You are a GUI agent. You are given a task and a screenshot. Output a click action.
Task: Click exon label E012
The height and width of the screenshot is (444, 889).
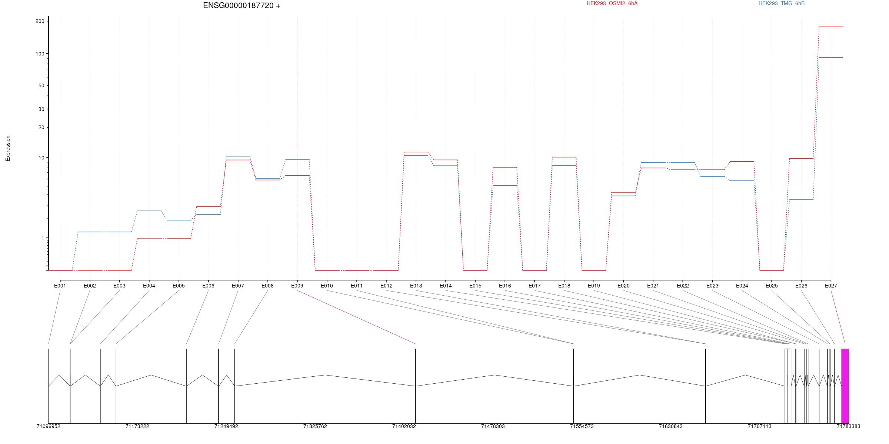386,286
